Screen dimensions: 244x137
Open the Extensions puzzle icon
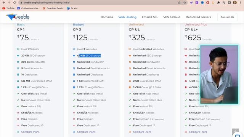click(x=218, y=3)
